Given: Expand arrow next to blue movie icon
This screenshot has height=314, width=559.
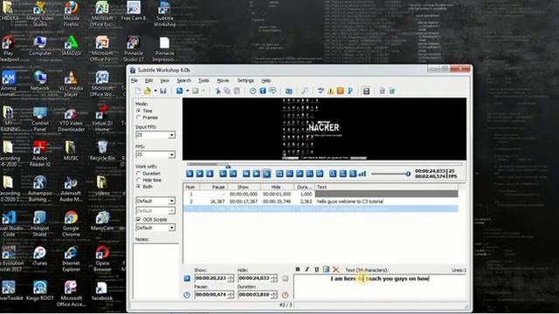Looking at the screenshot, I should (188, 91).
